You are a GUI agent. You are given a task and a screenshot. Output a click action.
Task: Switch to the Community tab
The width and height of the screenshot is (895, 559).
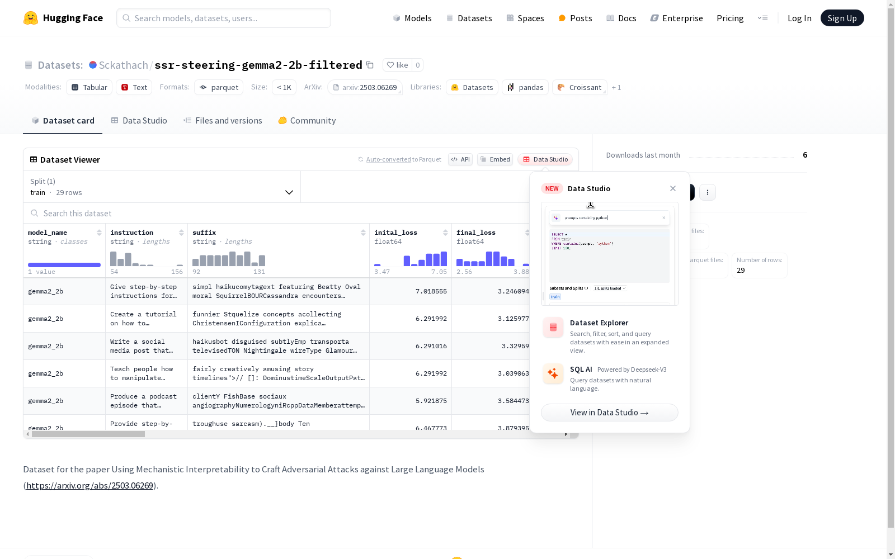pos(307,121)
